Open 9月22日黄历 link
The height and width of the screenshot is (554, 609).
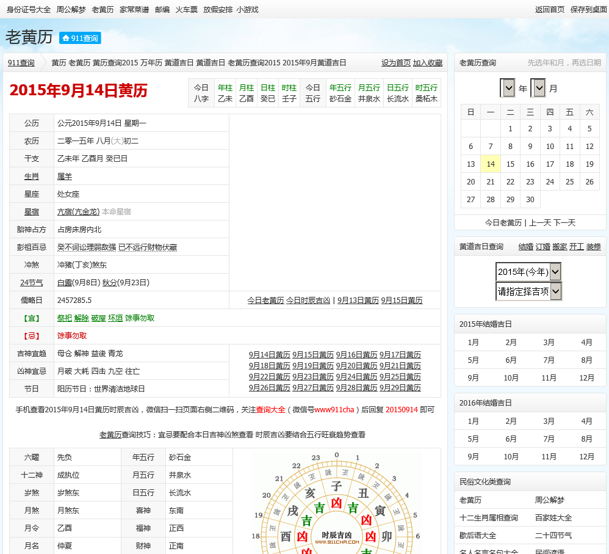tap(270, 377)
